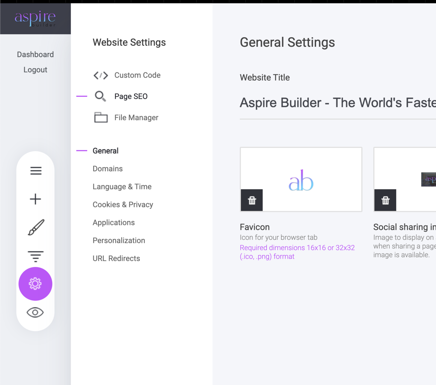Open the filter lines icon in toolbar
Image resolution: width=436 pixels, height=385 pixels.
pos(35,256)
